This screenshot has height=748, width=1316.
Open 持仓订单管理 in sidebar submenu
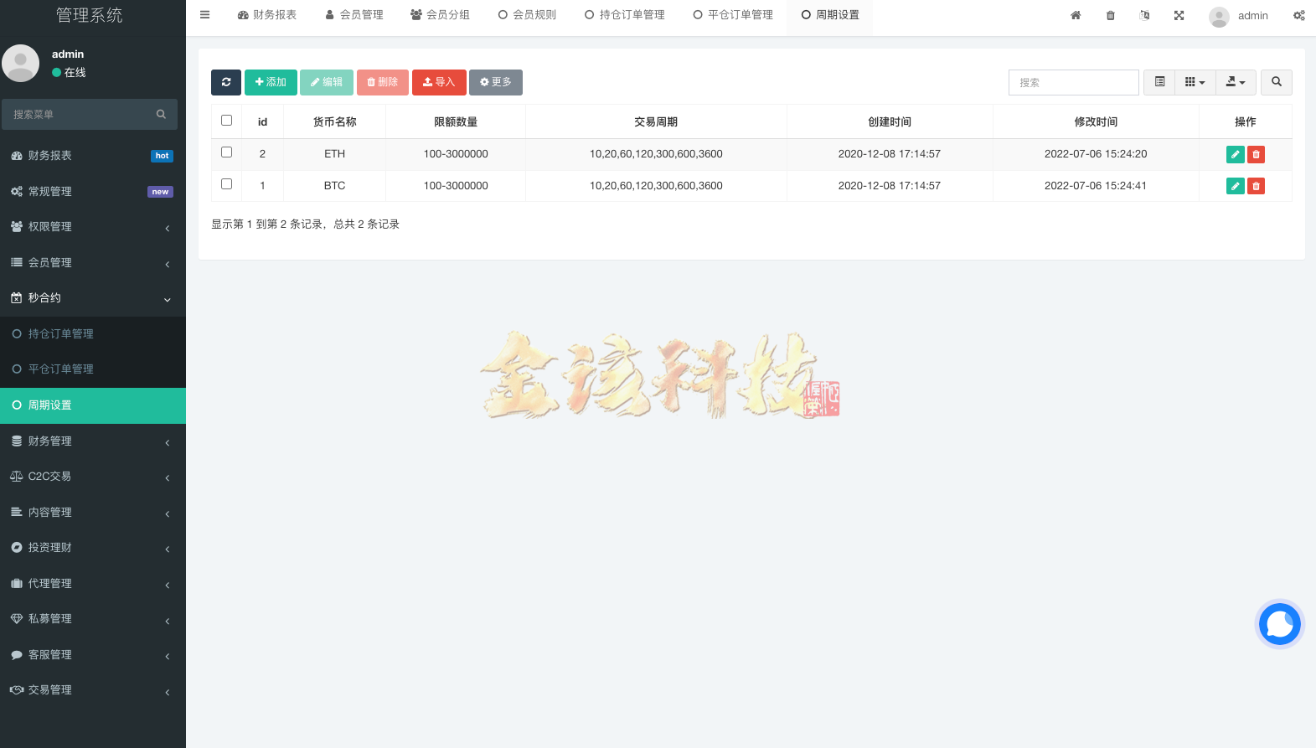coord(93,334)
